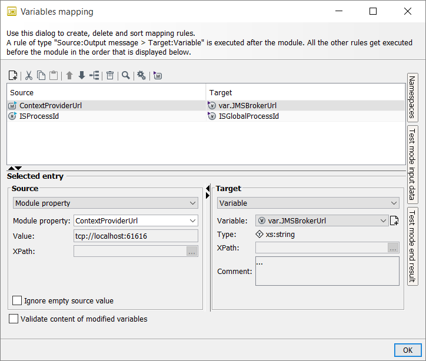Image resolution: width=426 pixels, height=361 pixels.
Task: Check Validate content of modified variables
Action: [14, 319]
